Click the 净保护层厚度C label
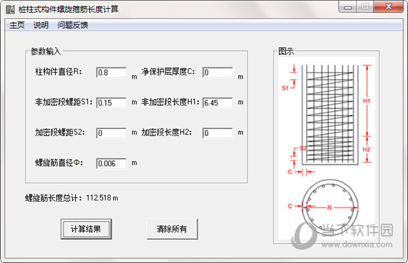408x263 pixels. click(169, 71)
